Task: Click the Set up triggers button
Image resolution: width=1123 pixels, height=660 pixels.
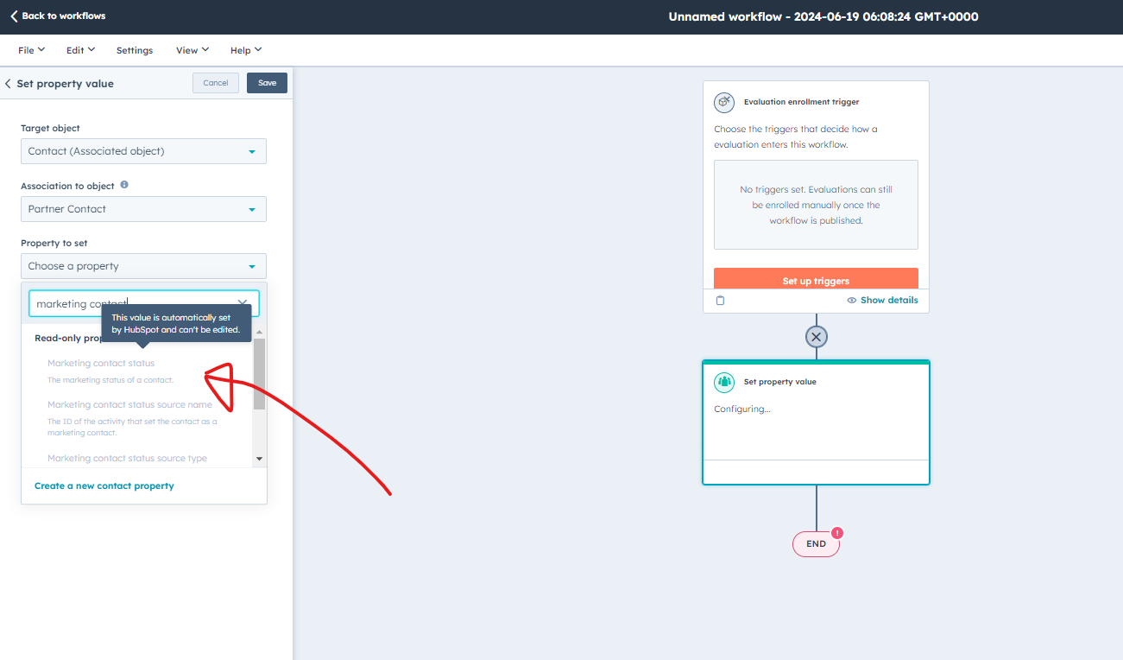Action: pyautogui.click(x=816, y=280)
